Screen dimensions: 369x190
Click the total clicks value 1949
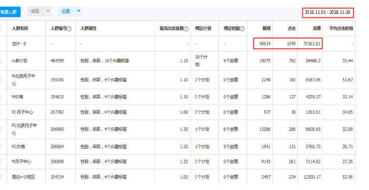(291, 44)
